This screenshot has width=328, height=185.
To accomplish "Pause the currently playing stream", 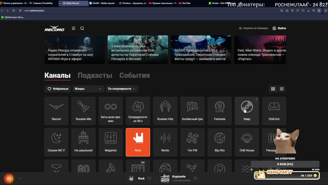I will [9, 179].
